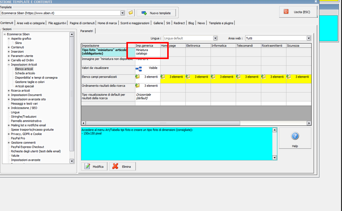The image size is (342, 211).
Task: Open the Lingua default dropdown
Action: click(x=215, y=38)
